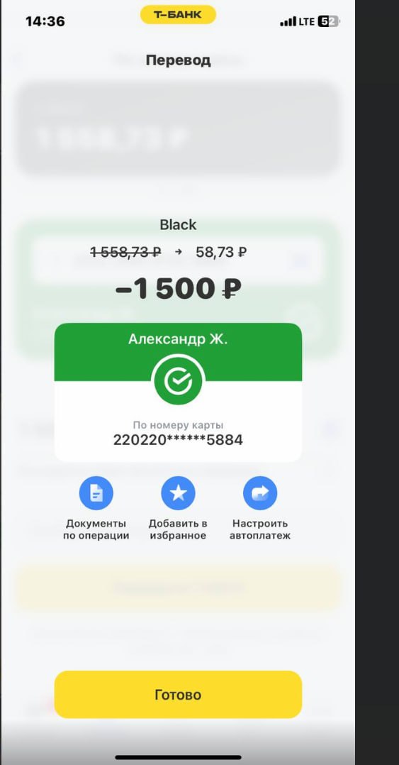The width and height of the screenshot is (399, 765).
Task: Tap the cellular signal bars icon
Action: pos(288,21)
